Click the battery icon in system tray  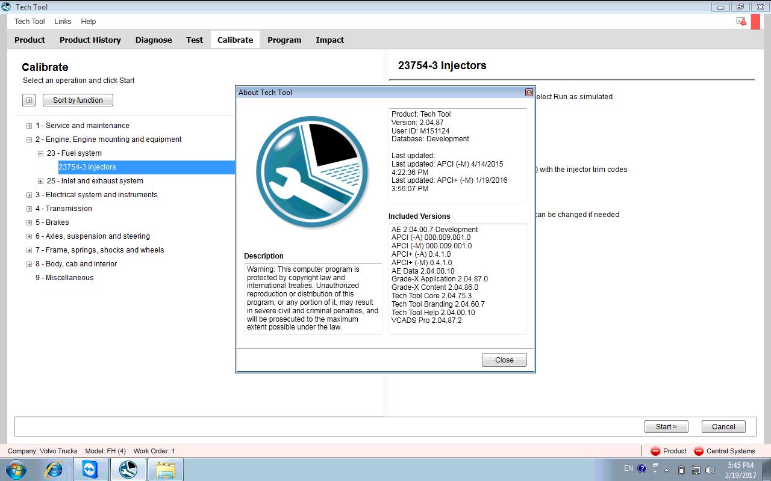point(682,470)
